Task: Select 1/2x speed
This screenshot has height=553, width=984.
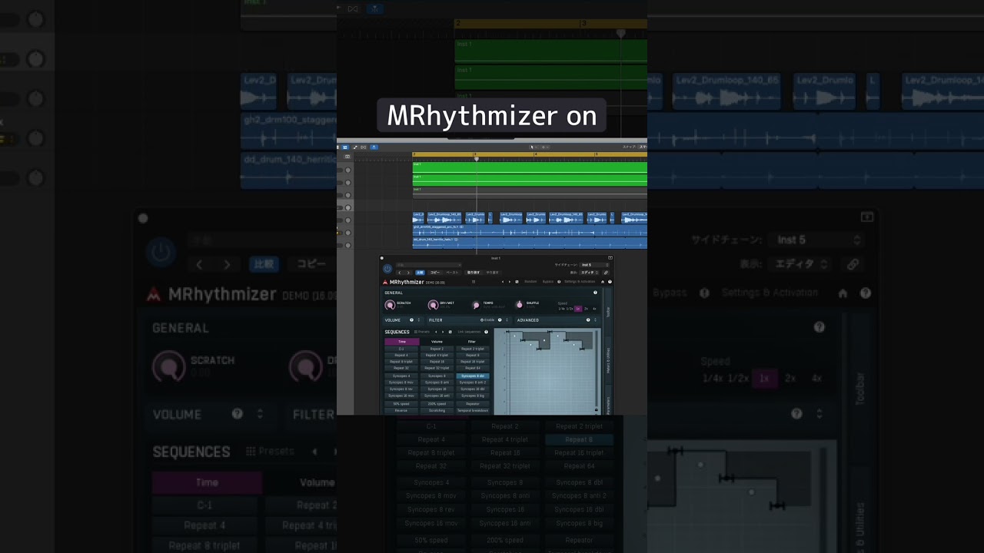Action: (x=570, y=309)
